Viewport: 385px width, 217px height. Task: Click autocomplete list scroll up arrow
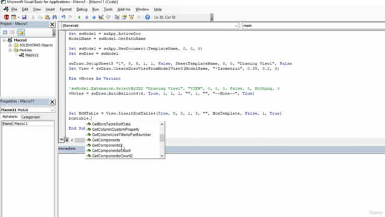click(x=162, y=124)
